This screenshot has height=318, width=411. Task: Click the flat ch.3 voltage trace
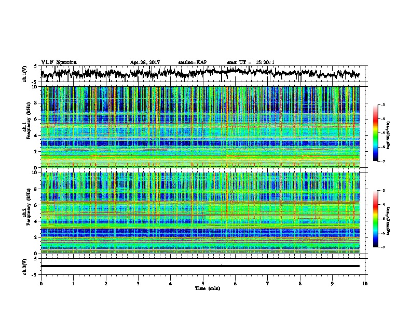click(x=200, y=266)
